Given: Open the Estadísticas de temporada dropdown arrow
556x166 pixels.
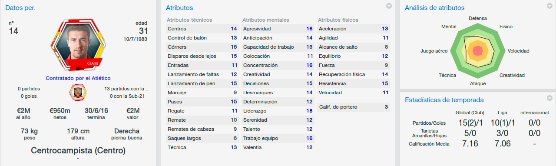Looking at the screenshot, I should [x=549, y=98].
